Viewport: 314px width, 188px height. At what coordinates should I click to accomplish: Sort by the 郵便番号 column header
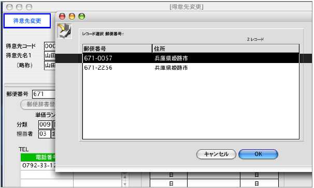pyautogui.click(x=117, y=49)
